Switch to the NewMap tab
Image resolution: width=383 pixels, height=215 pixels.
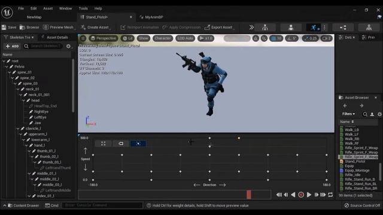click(34, 17)
